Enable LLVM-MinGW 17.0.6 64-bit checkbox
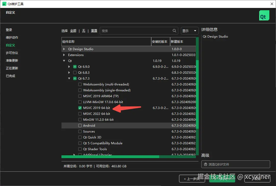Viewport: 276px width, 186px height. click(x=80, y=102)
